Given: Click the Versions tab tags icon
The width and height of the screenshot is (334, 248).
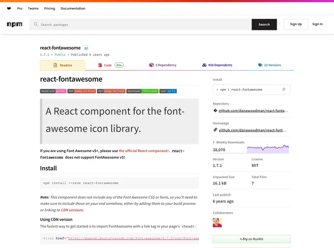Looking at the screenshot, I should click(x=260, y=65).
